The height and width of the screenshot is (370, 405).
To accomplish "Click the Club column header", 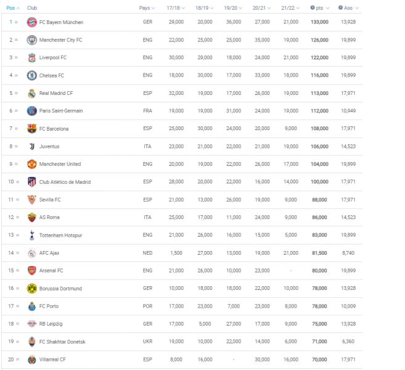I will click(32, 8).
